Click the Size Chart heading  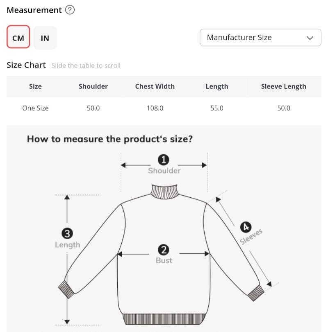tap(26, 65)
